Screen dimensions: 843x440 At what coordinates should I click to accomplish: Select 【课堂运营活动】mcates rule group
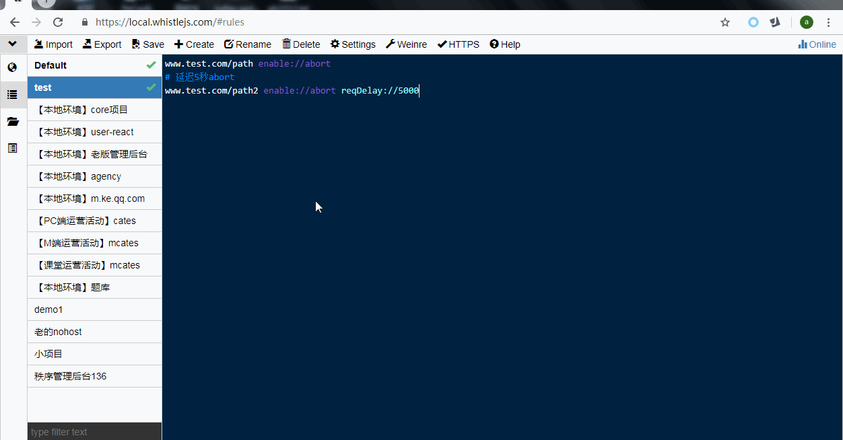[x=95, y=265]
